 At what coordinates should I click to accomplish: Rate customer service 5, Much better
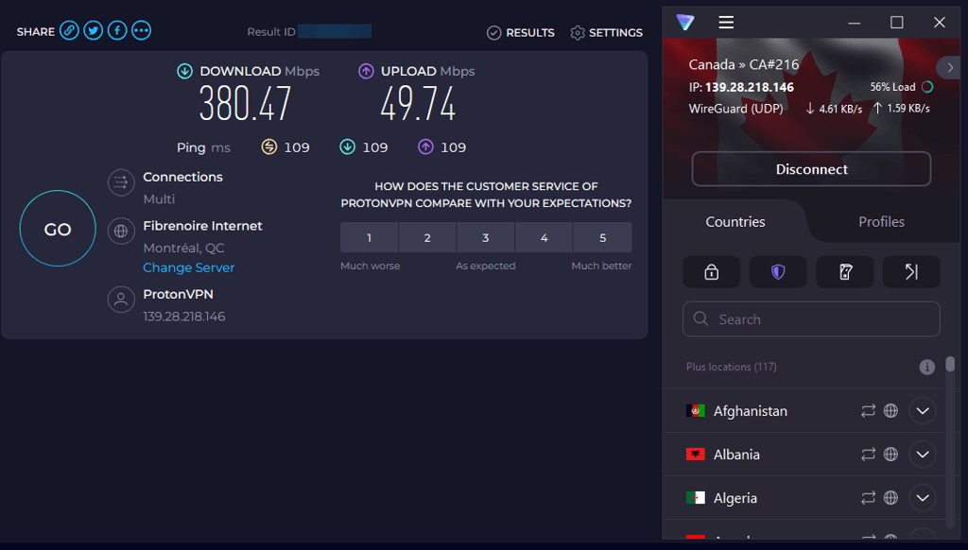tap(602, 237)
